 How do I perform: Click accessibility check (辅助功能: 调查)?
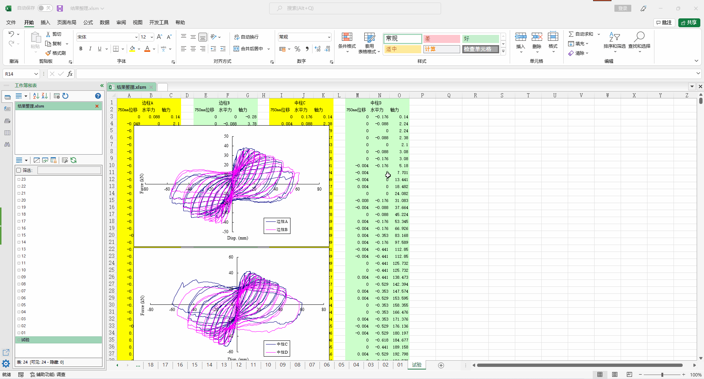click(48, 375)
